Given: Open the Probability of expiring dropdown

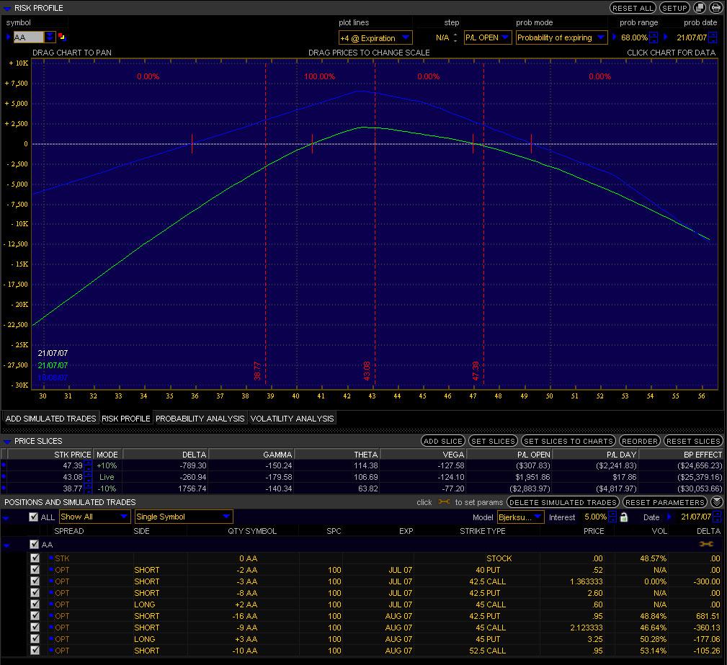Looking at the screenshot, I should click(x=561, y=37).
